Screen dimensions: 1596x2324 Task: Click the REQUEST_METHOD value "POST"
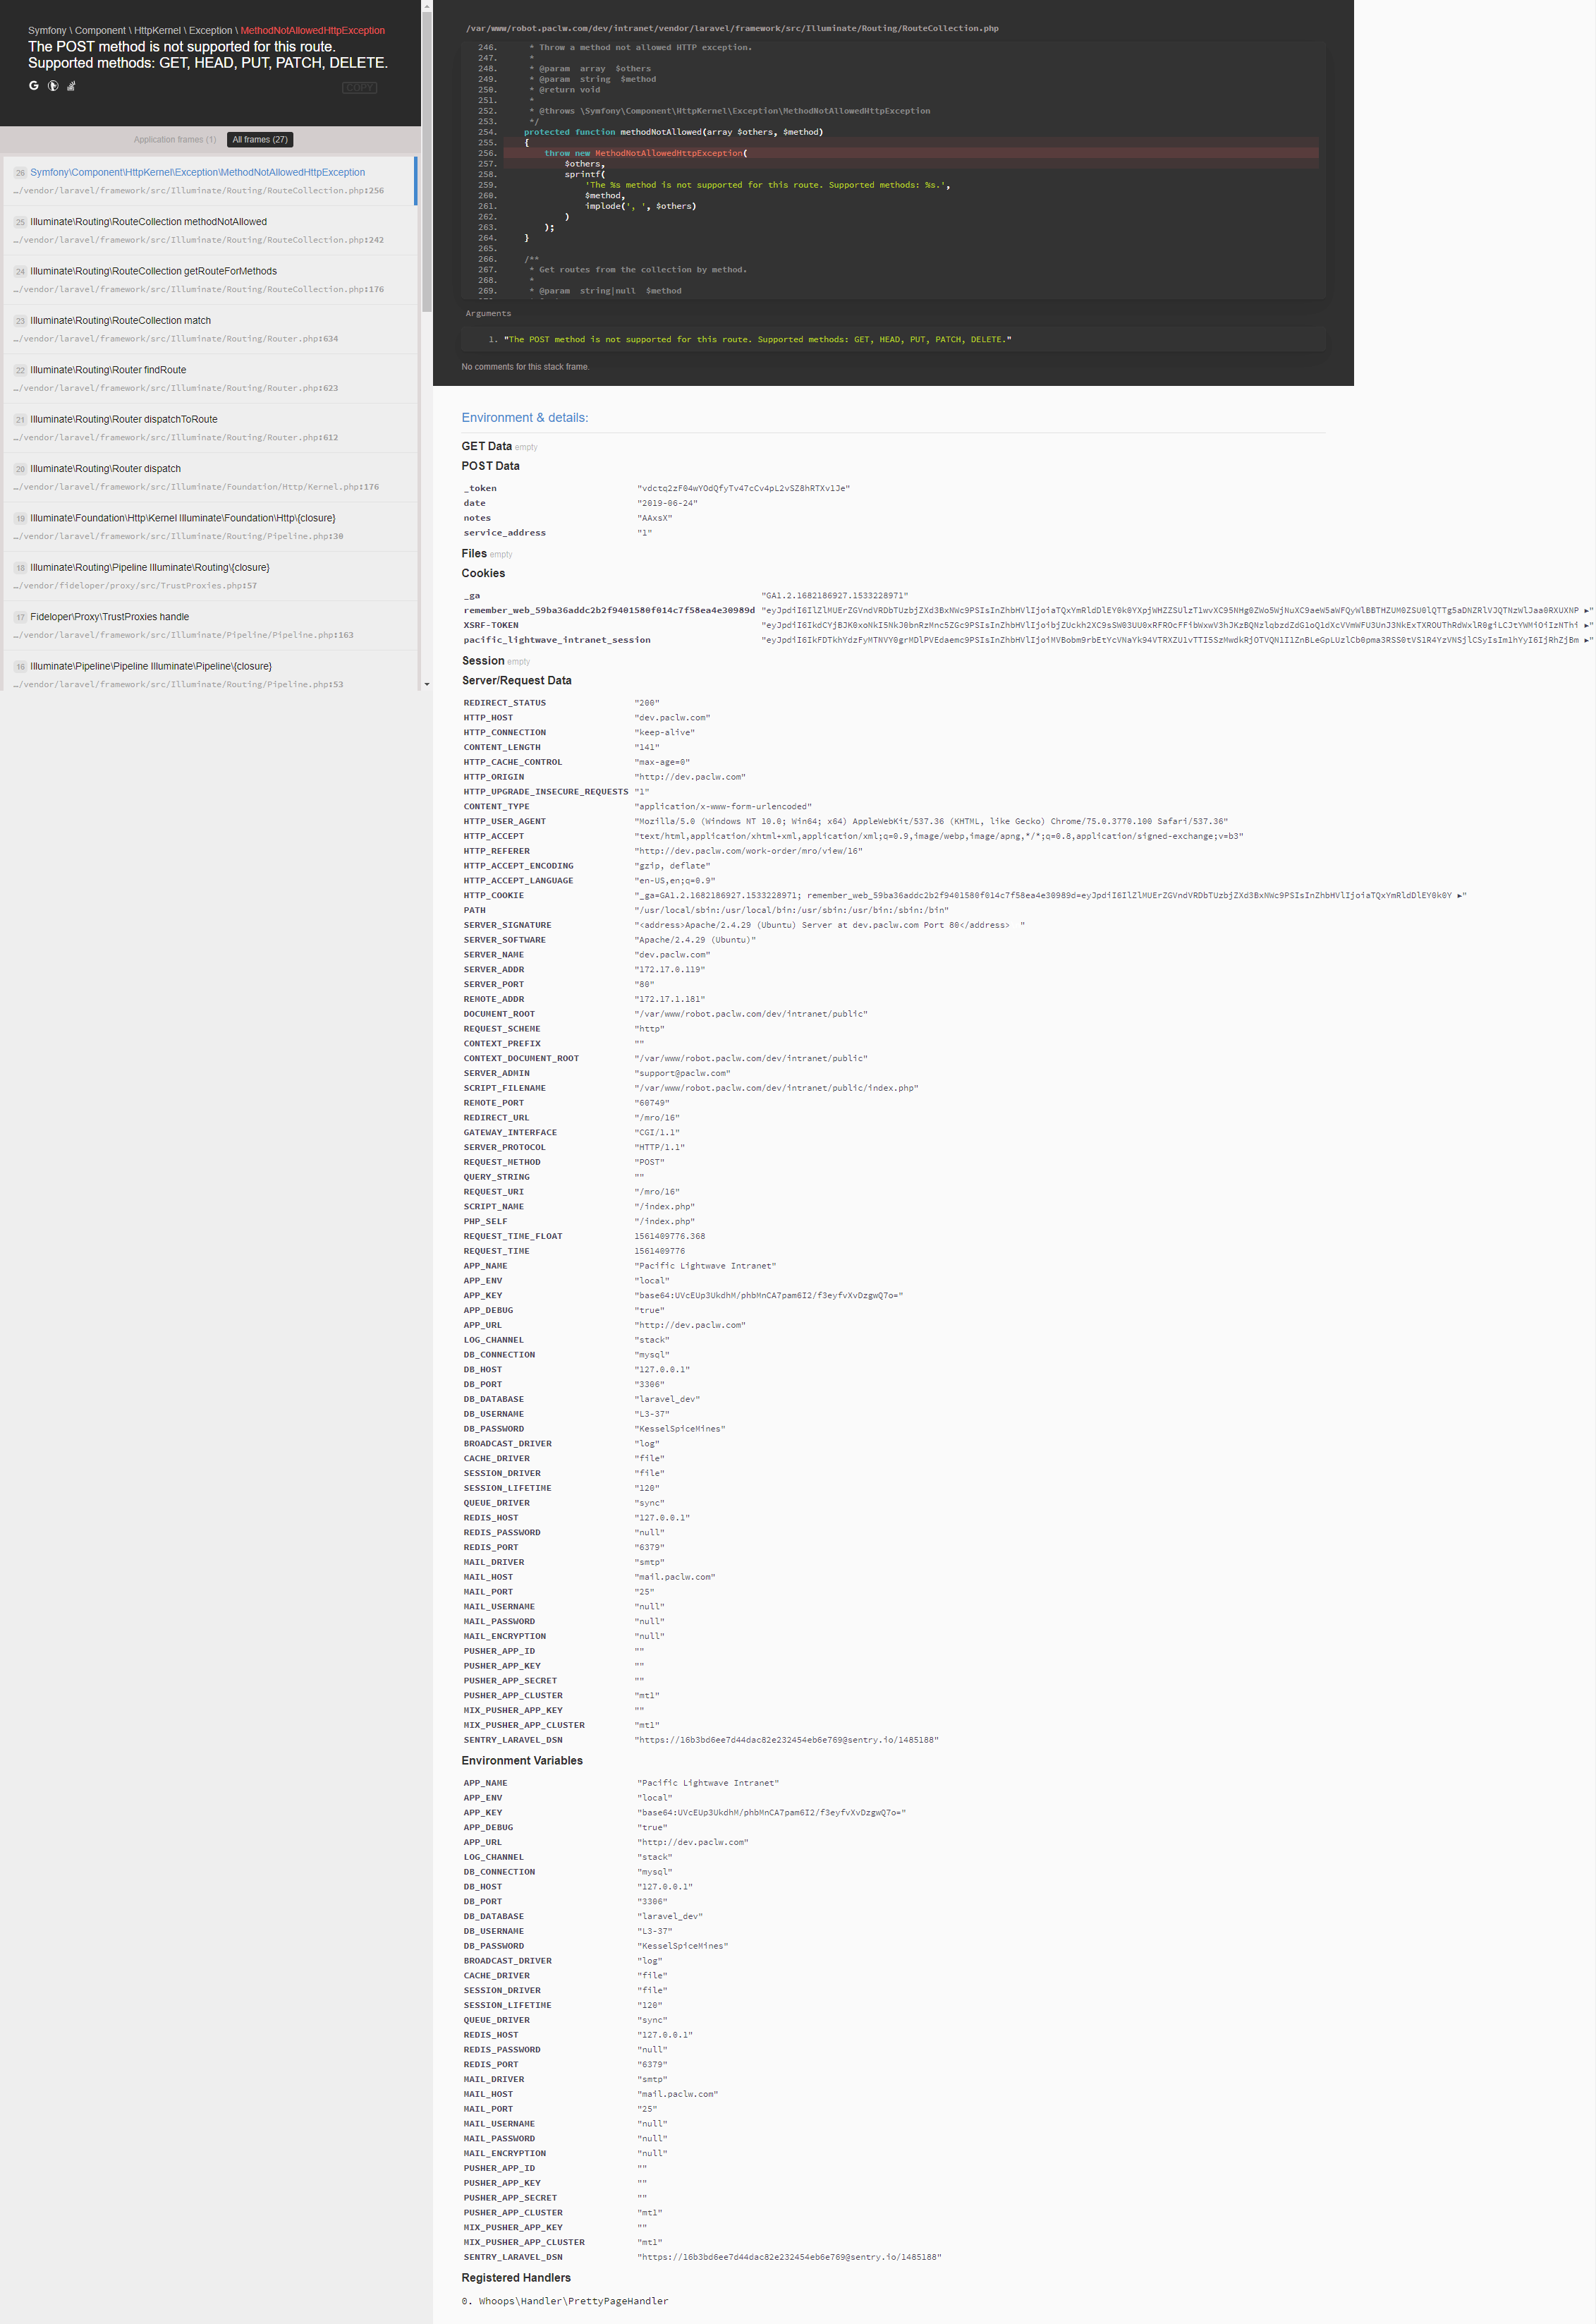tap(649, 1163)
